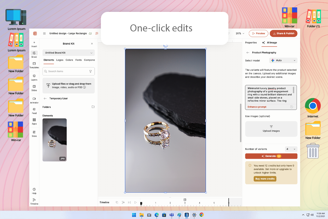Open the Animator sidebar tool
Image resolution: width=328 pixels, height=219 pixels.
pos(34,100)
